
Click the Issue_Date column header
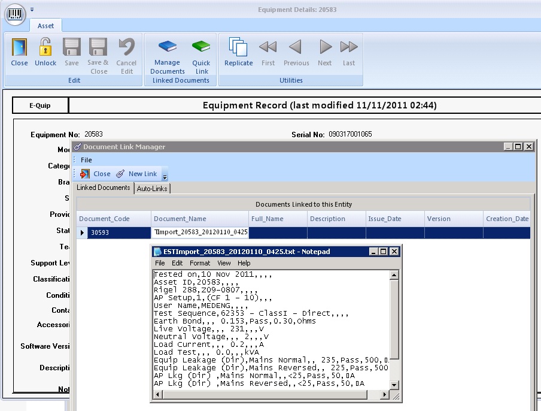pos(395,219)
